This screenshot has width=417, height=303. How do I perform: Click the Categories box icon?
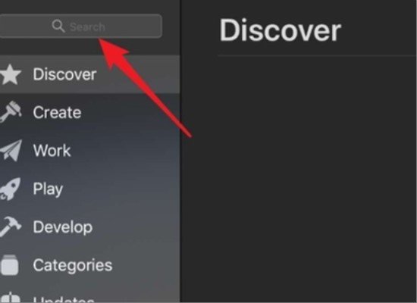point(10,264)
